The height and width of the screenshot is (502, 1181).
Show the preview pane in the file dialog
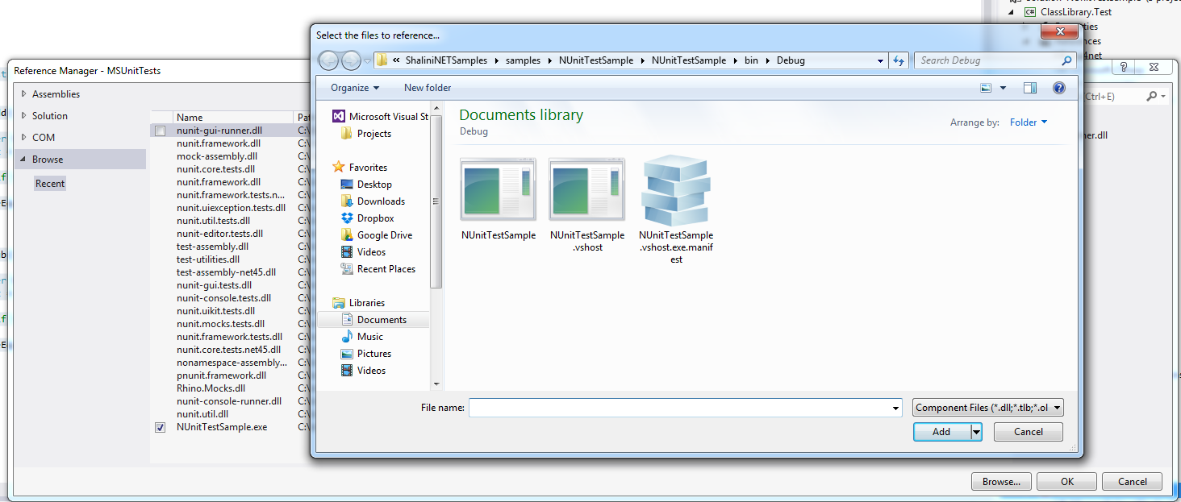(1029, 87)
